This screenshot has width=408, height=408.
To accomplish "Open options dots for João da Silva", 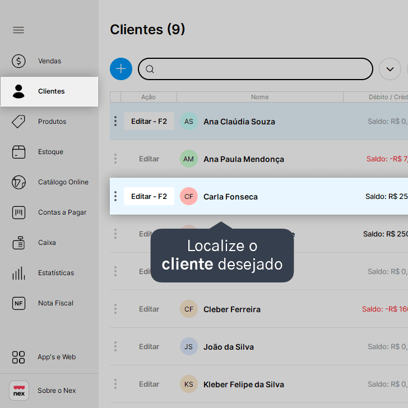I will pos(115,346).
